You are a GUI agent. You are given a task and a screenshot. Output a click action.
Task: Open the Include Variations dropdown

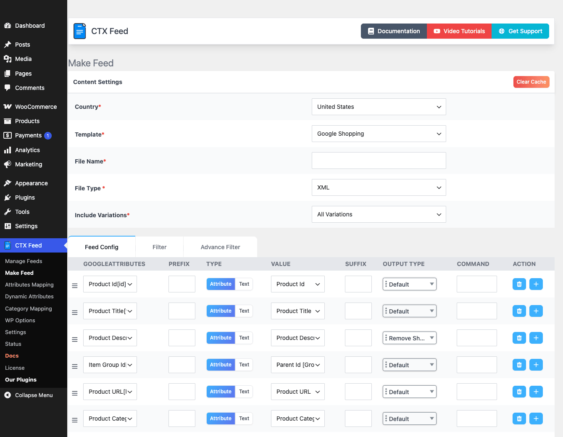click(379, 214)
